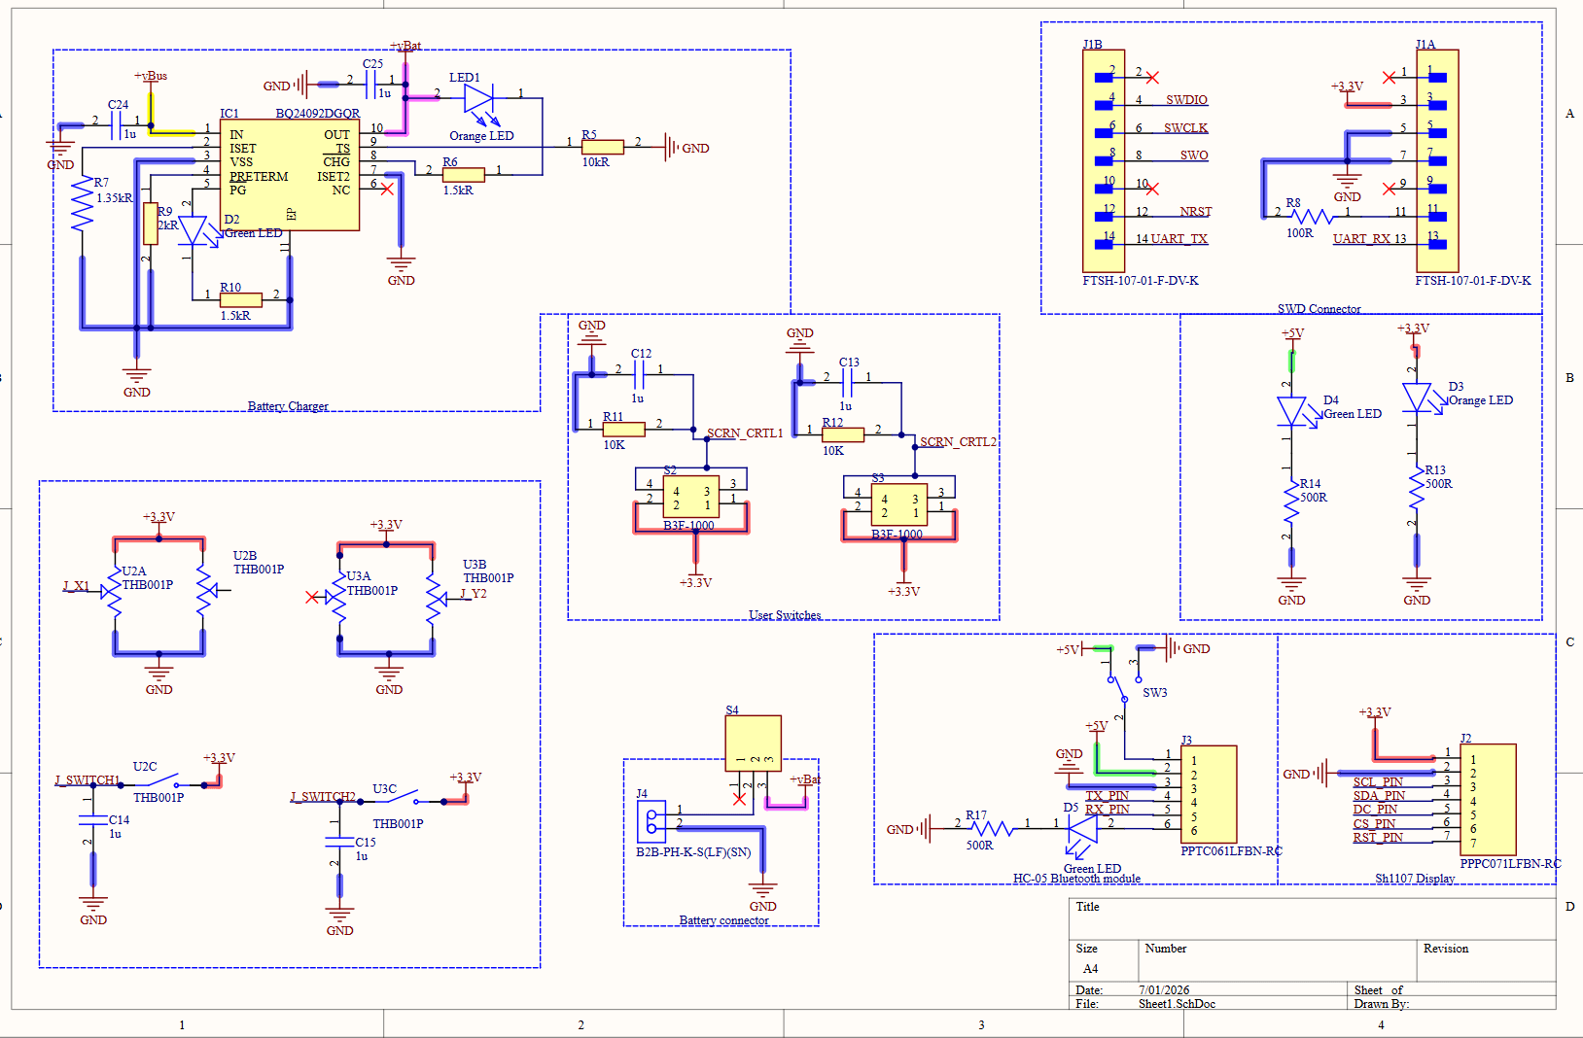
Task: Select the UART_TX net label
Action: pyautogui.click(x=1179, y=239)
